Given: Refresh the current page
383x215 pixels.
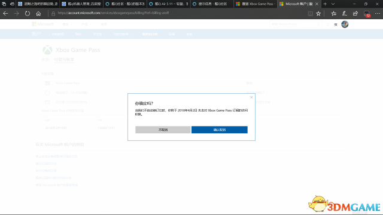Looking at the screenshot, I should tap(28, 14).
